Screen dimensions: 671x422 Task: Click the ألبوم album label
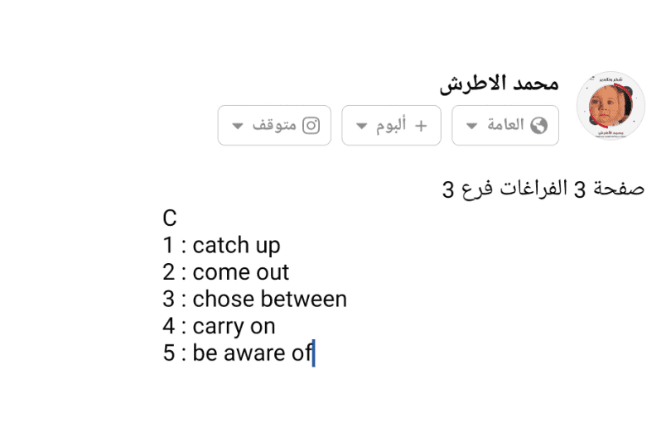tap(390, 126)
